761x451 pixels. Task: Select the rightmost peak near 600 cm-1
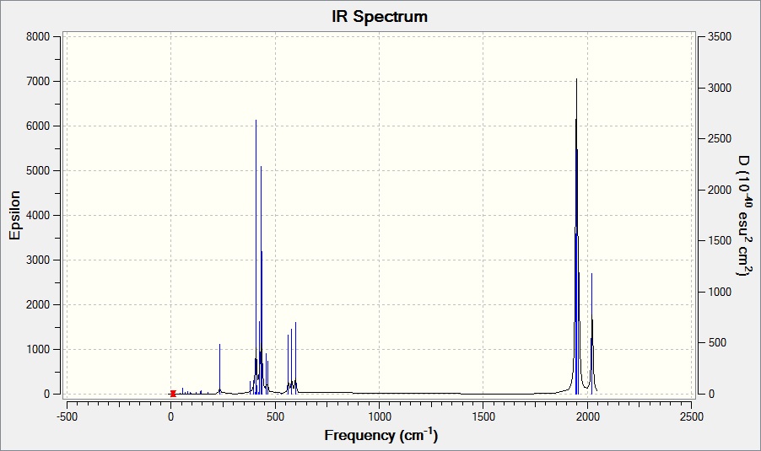click(x=295, y=358)
